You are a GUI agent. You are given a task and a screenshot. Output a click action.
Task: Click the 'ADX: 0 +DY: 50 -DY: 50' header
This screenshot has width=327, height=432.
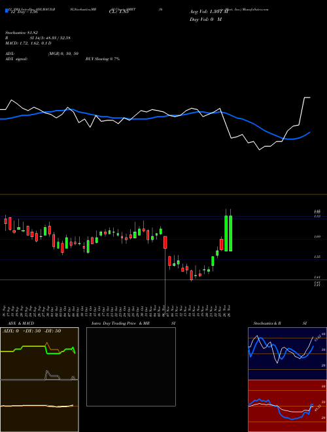[31, 331]
